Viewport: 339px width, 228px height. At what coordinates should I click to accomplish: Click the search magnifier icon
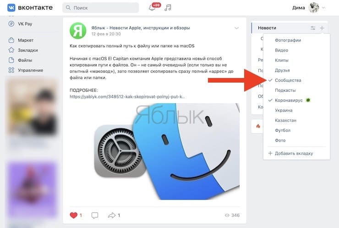click(x=68, y=8)
